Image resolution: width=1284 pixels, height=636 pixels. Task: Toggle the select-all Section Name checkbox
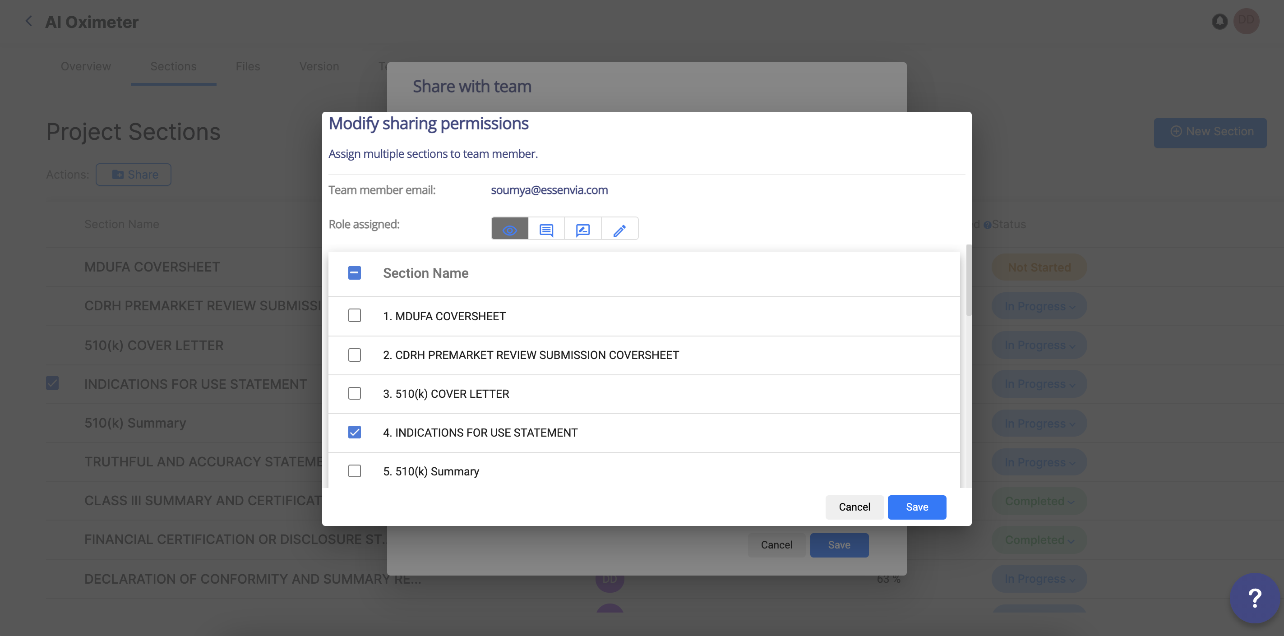355,272
